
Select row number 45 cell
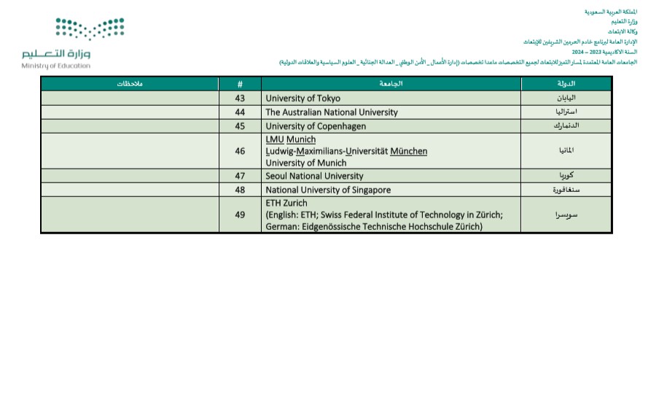coord(240,126)
